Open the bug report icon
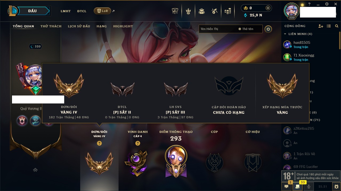The height and width of the screenshot is (191, 341). click(336, 186)
